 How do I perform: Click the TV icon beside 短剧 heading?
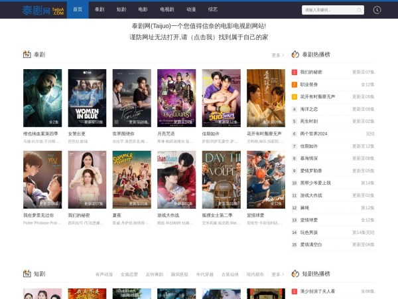27,274
